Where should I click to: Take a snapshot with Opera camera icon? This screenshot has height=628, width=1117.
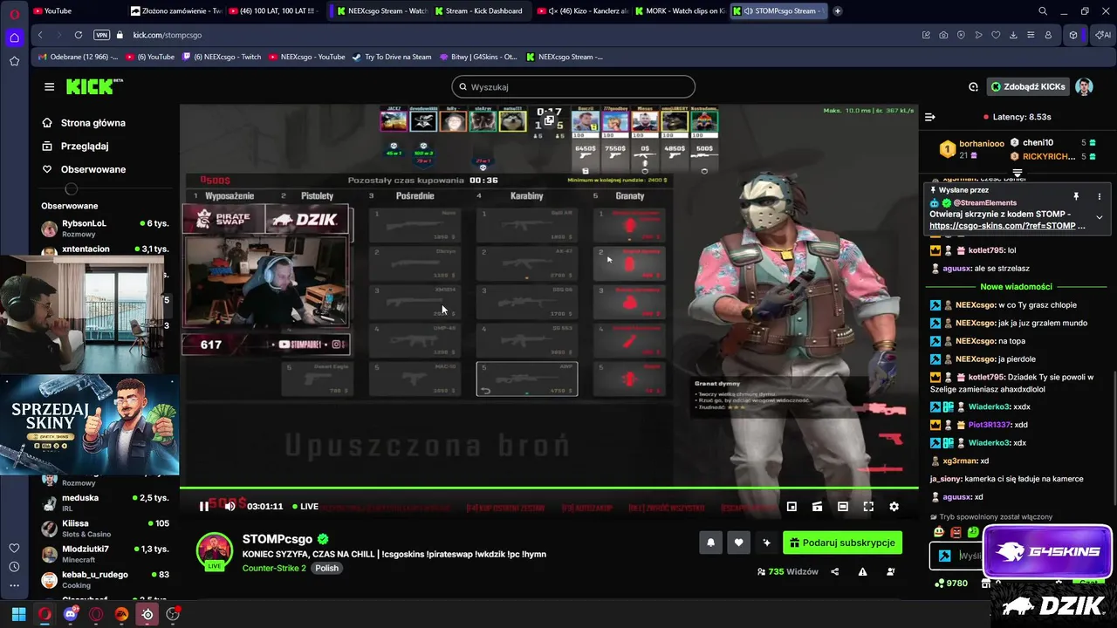point(943,35)
